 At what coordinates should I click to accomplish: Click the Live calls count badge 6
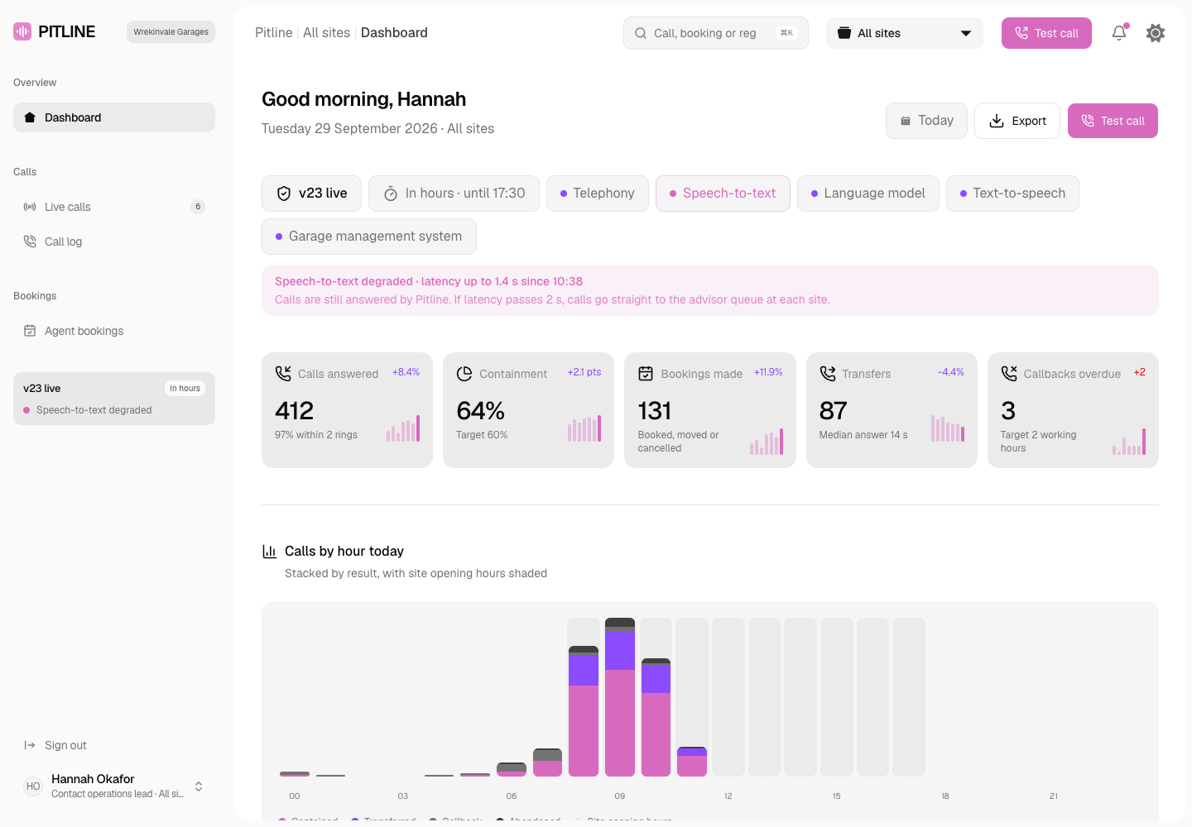pyautogui.click(x=198, y=207)
